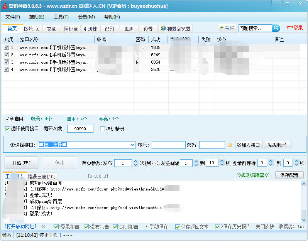Click the 保存配置 button
This screenshot has height=241, width=308.
[x=289, y=175]
